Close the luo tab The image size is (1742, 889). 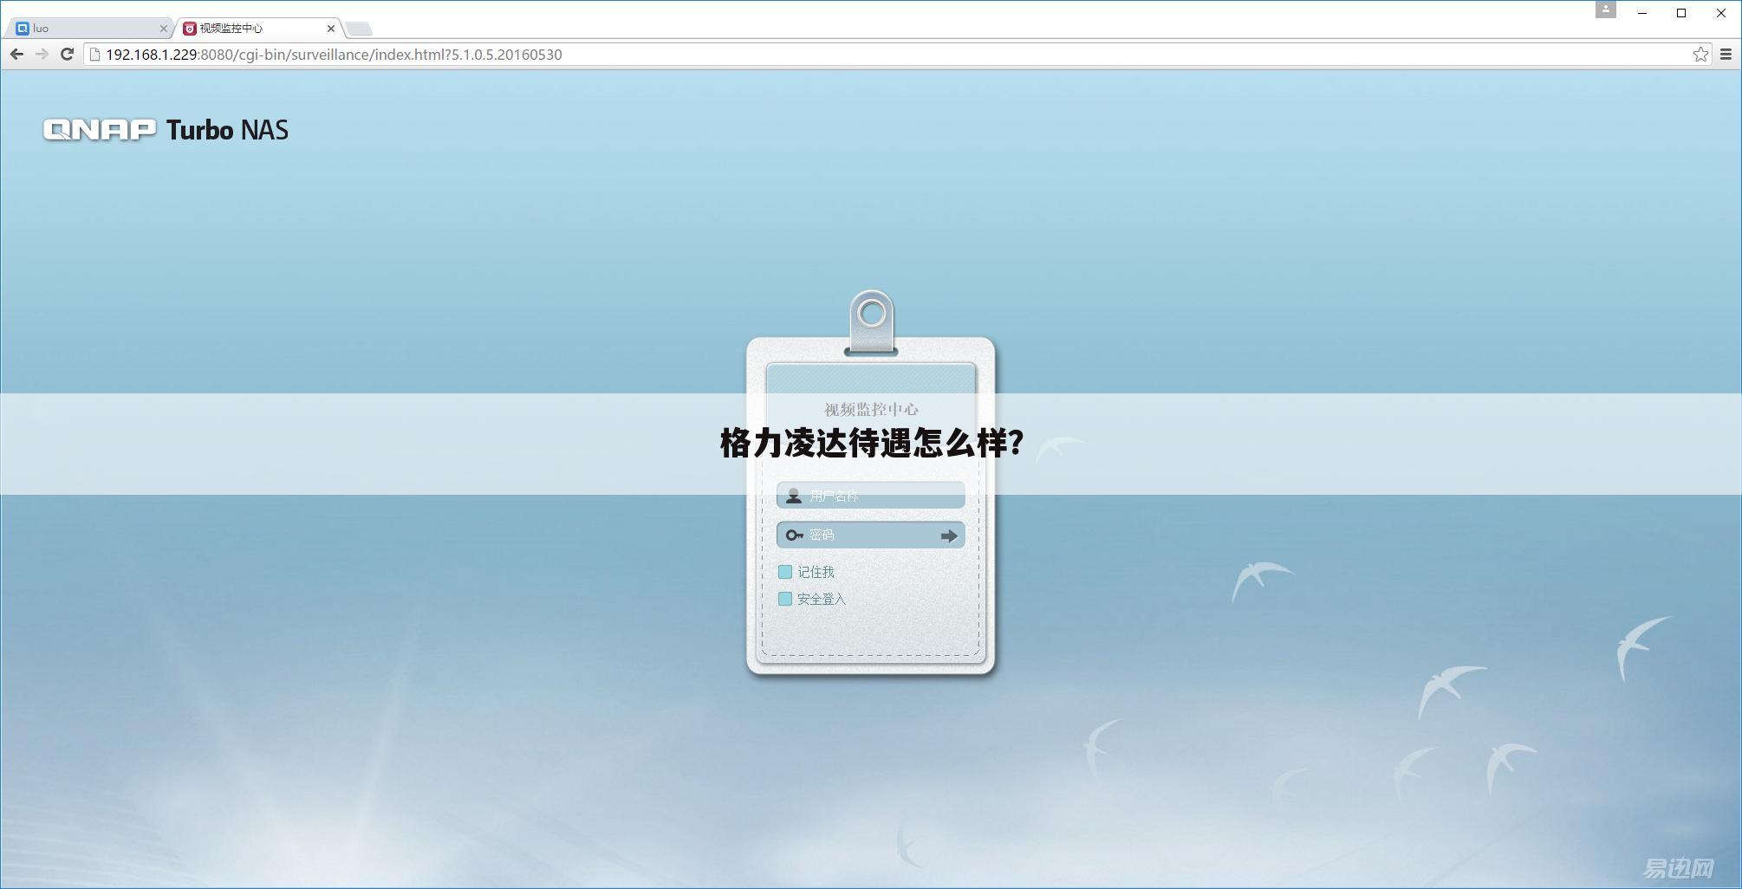tap(163, 29)
